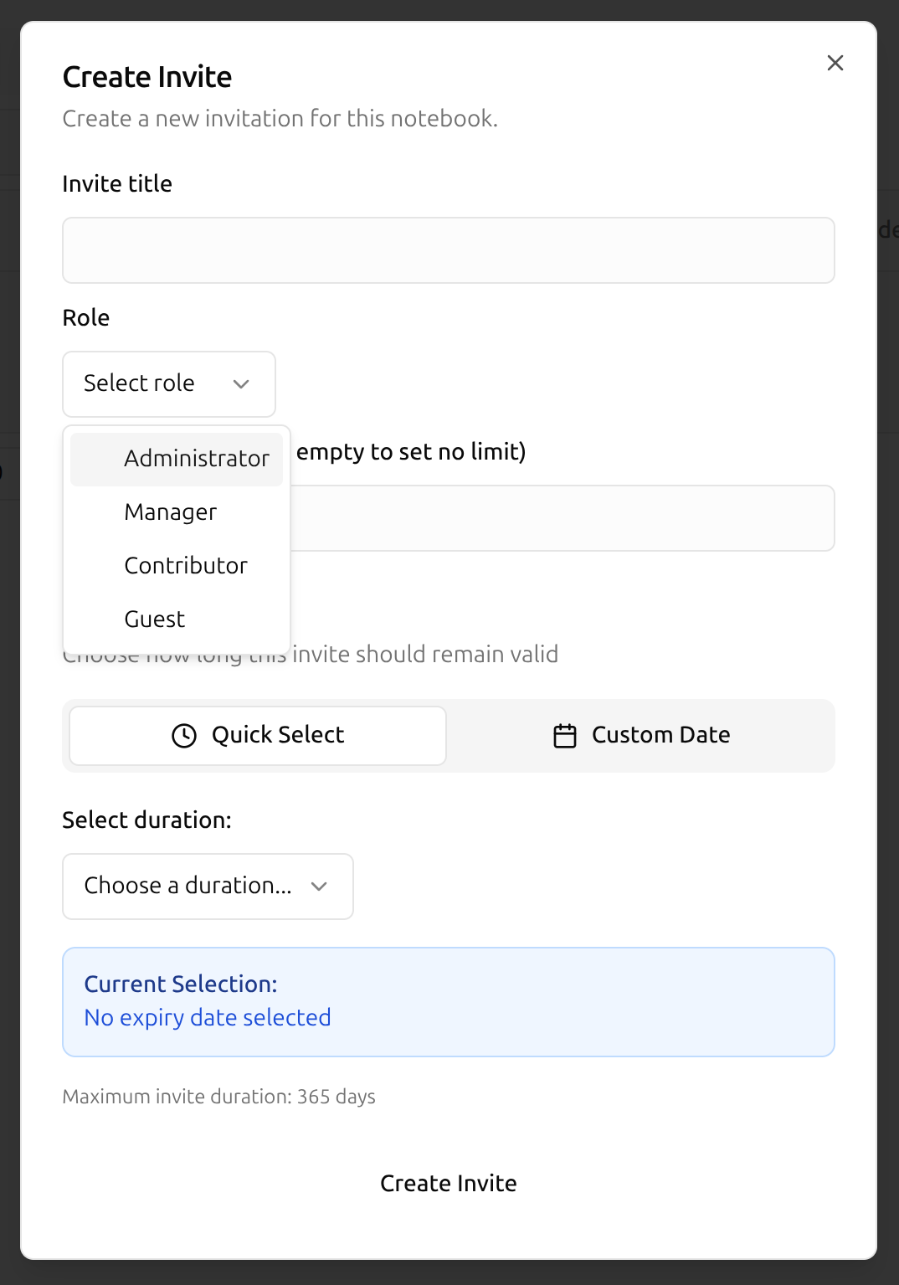Viewport: 899px width, 1285px height.
Task: Click the calendar icon beside Custom Date
Action: tap(565, 735)
